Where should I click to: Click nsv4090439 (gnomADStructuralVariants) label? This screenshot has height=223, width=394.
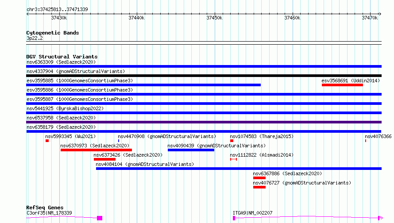[216, 146]
